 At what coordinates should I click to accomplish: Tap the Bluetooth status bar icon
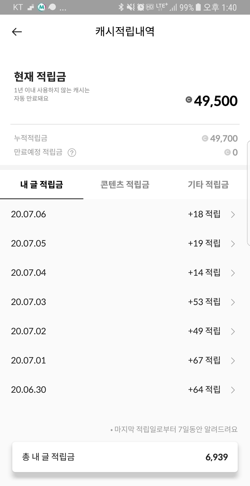121,7
